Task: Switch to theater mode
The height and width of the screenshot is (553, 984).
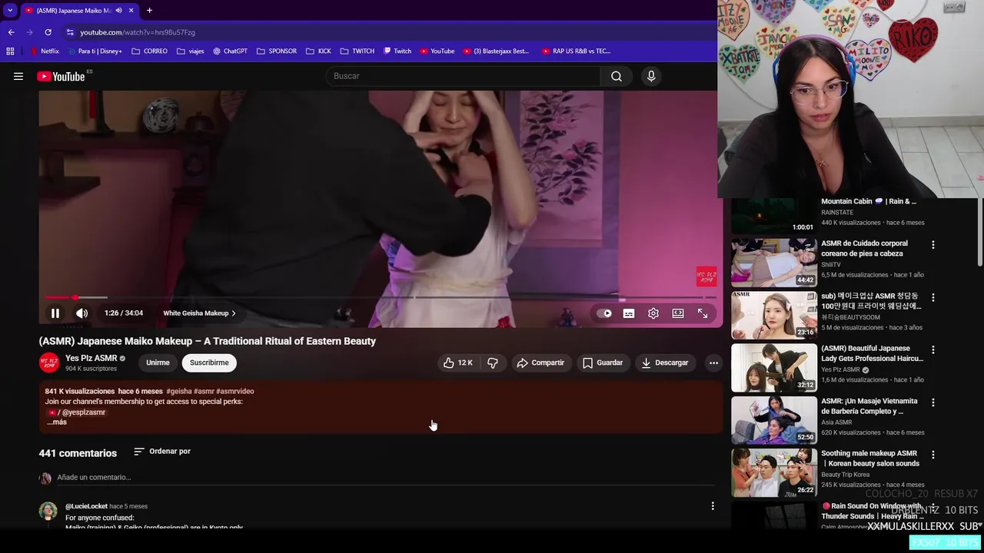Action: click(x=678, y=313)
